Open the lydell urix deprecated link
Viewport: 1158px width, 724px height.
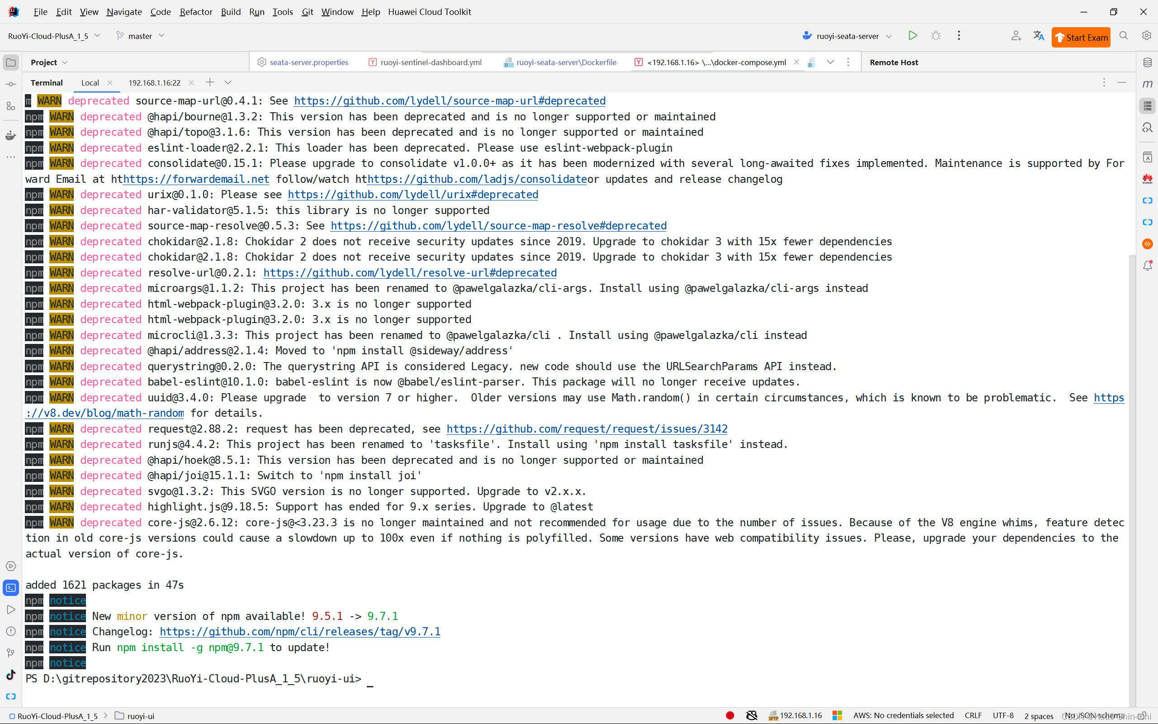[413, 195]
